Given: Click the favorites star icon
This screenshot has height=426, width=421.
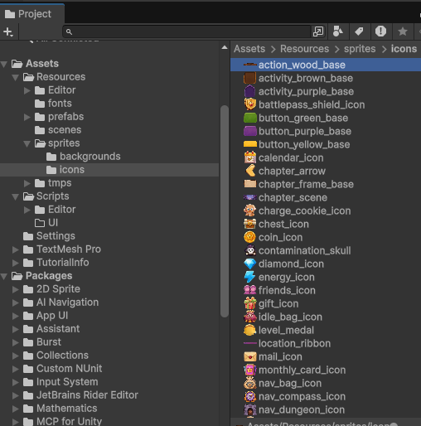Looking at the screenshot, I should 403,31.
